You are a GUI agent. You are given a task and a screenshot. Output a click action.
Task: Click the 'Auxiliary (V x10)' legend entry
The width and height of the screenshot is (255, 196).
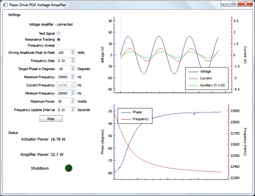(207, 85)
